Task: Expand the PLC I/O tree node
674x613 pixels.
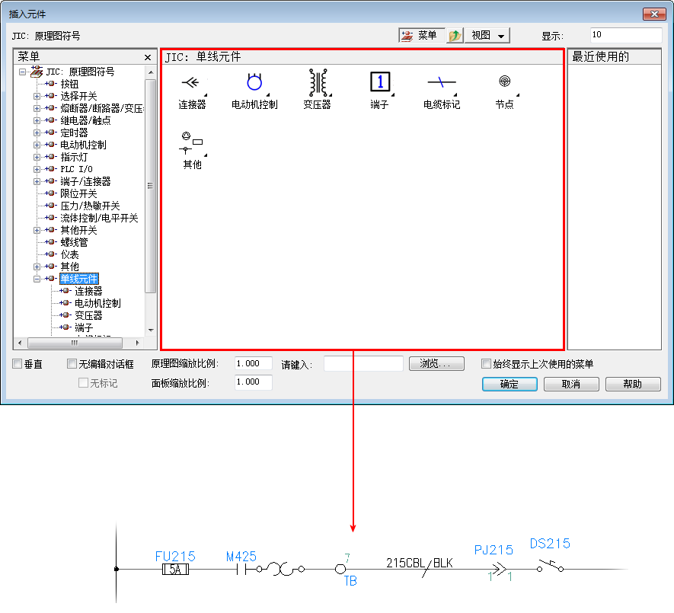Action: click(x=37, y=169)
